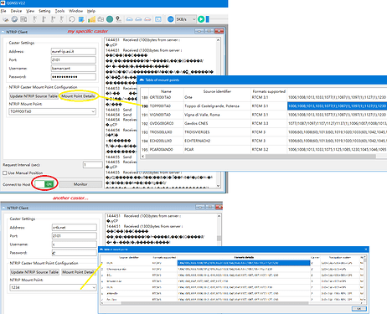Open the blue console terminal toolbar icon
The height and width of the screenshot is (314, 387).
[x=158, y=19]
